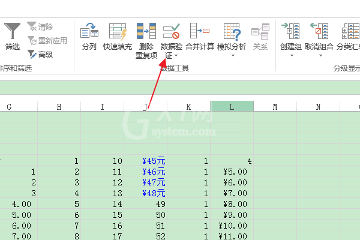The image size is (360, 240).
Task: Click the Ungroup (取消组合) icon
Action: point(319,31)
